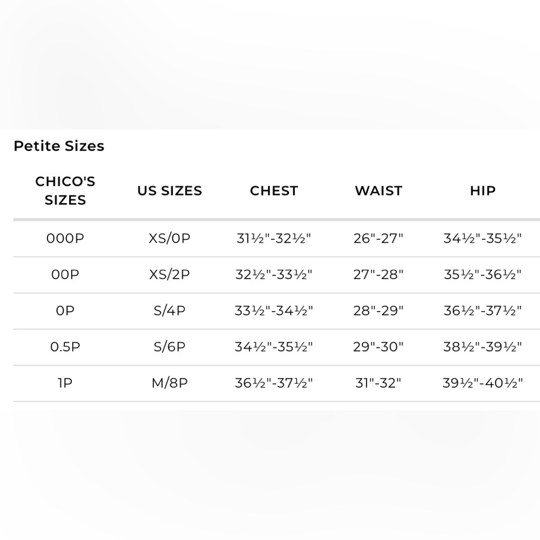Select chest measurement 31½"-32½"
Screen dimensions: 540x540
point(274,238)
